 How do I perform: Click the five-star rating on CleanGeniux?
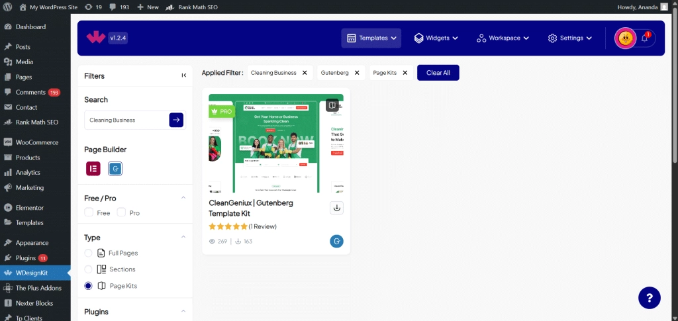pos(228,226)
